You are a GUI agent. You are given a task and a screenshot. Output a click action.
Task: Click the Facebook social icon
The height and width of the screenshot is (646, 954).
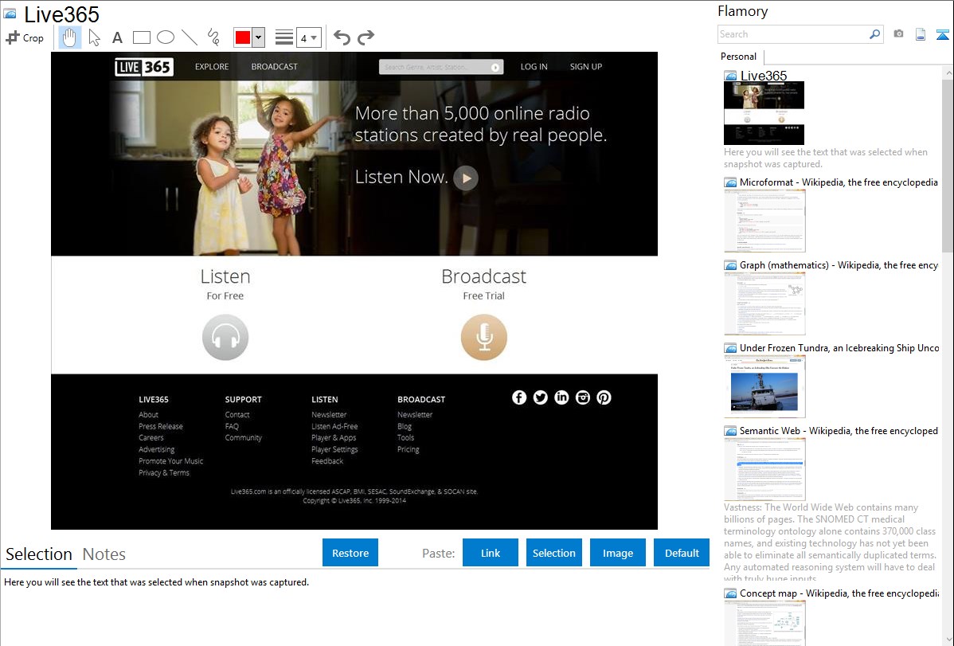[519, 397]
